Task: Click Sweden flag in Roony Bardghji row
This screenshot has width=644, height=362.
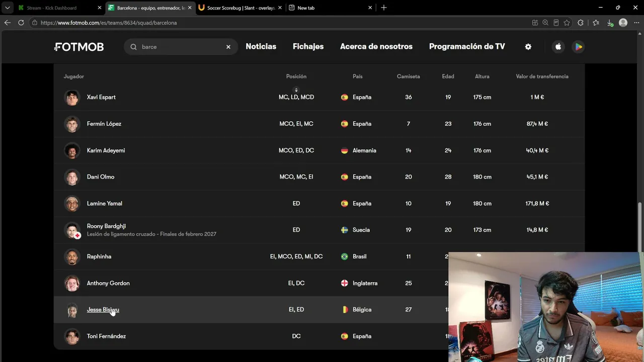Action: (x=344, y=230)
